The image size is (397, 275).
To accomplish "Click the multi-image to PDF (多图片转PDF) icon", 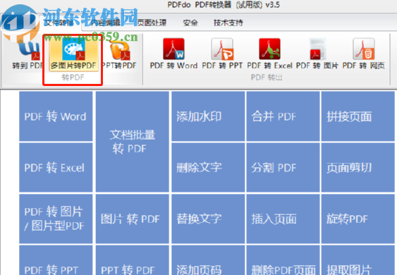I will coord(73,54).
